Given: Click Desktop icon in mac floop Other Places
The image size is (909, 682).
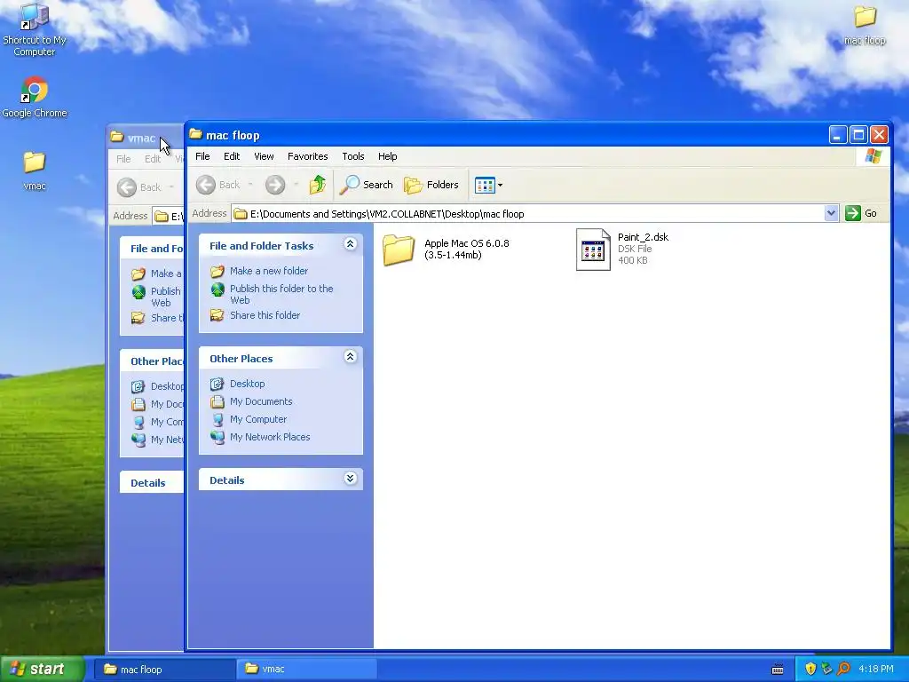Looking at the screenshot, I should [217, 384].
